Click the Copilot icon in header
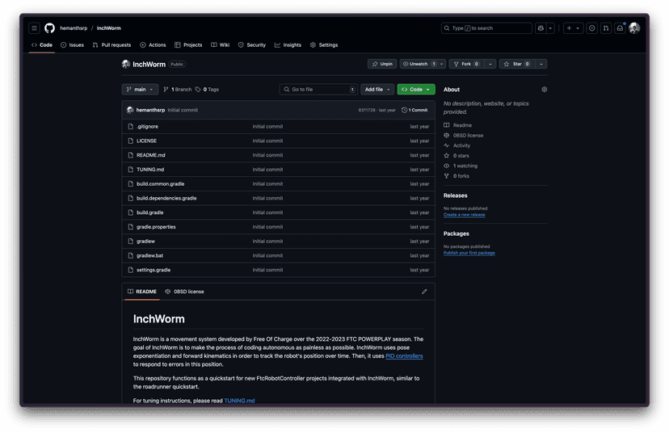 point(540,28)
